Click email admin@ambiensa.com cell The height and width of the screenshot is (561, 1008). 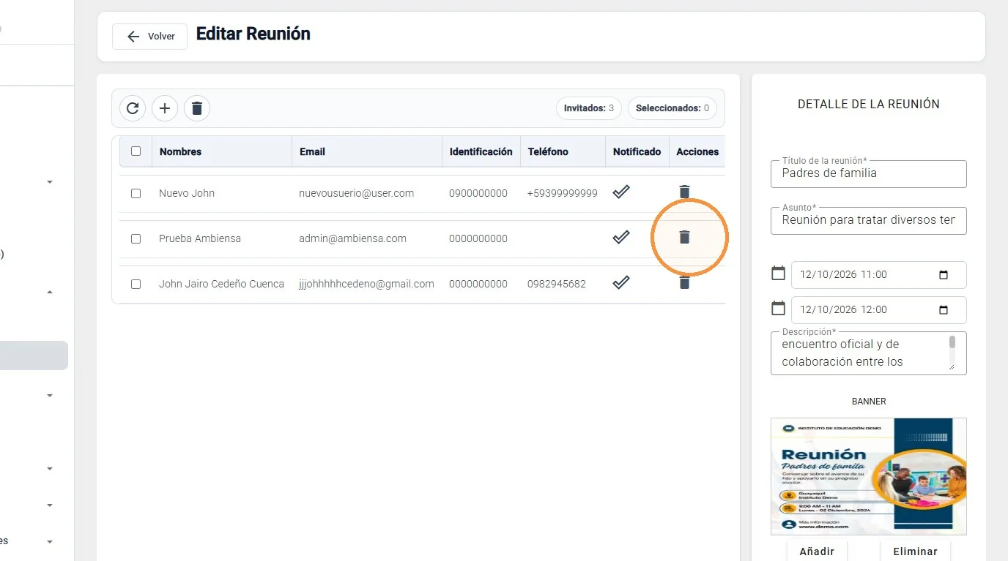352,238
